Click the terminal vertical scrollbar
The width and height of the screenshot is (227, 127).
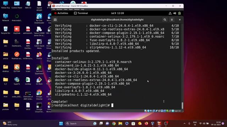[x=182, y=105]
